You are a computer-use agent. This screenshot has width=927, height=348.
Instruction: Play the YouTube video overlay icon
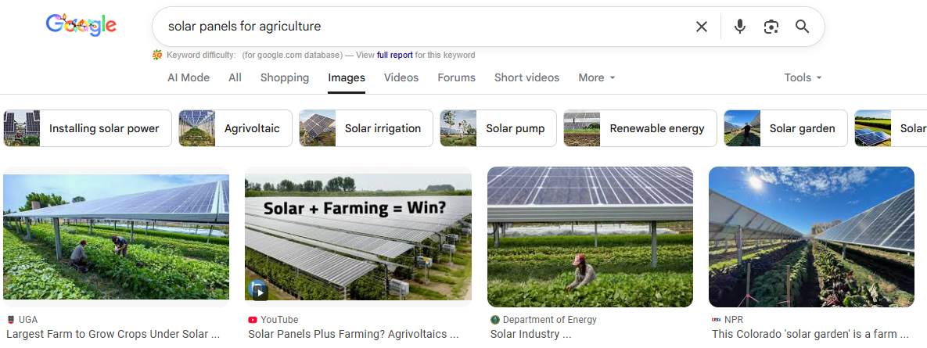pyautogui.click(x=258, y=289)
